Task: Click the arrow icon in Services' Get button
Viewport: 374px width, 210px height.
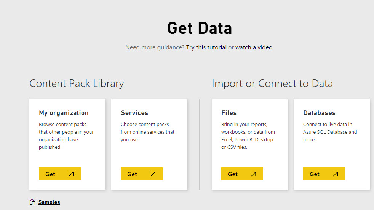Action: 153,174
